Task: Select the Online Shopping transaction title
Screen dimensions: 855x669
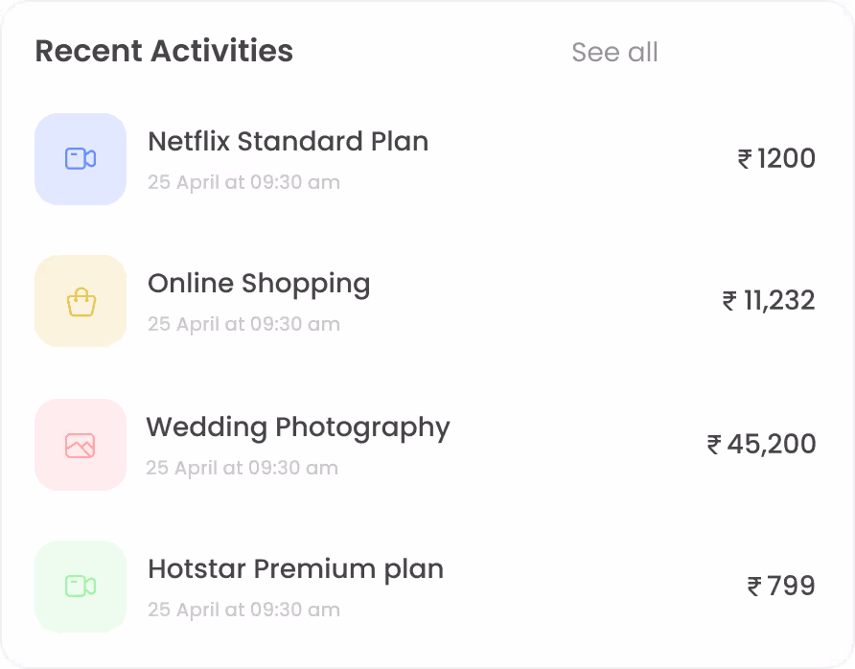Action: (x=259, y=285)
